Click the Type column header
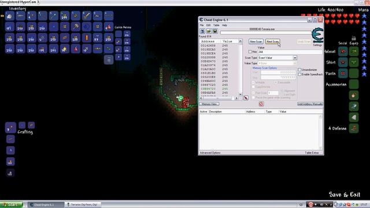The image size is (370, 208). click(272, 112)
